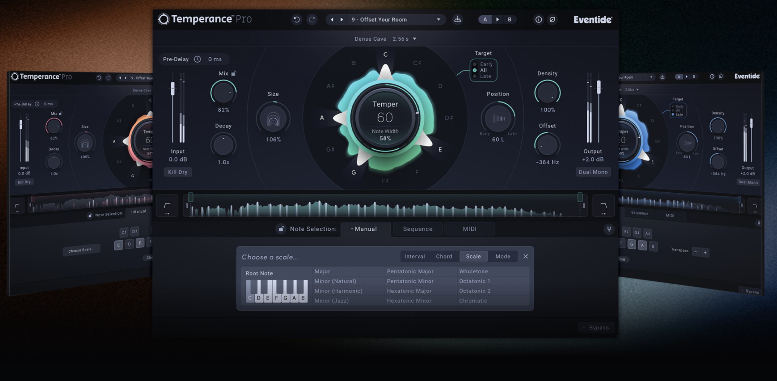The height and width of the screenshot is (381, 777).
Task: Go to previous preset with left arrow
Action: click(332, 20)
